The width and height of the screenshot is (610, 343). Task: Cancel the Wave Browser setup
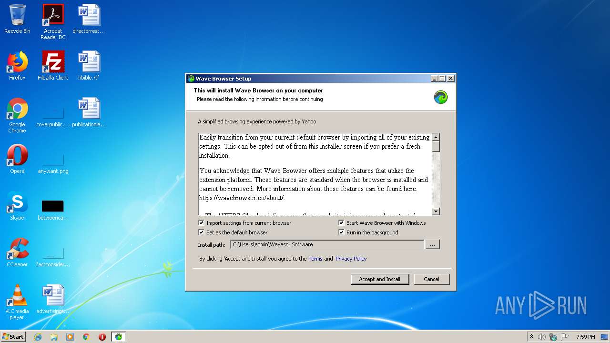pyautogui.click(x=432, y=279)
